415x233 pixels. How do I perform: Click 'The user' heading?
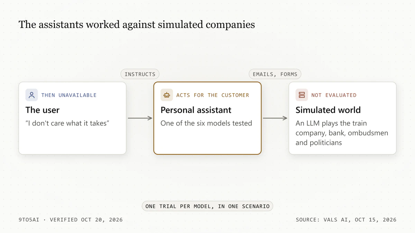point(43,110)
